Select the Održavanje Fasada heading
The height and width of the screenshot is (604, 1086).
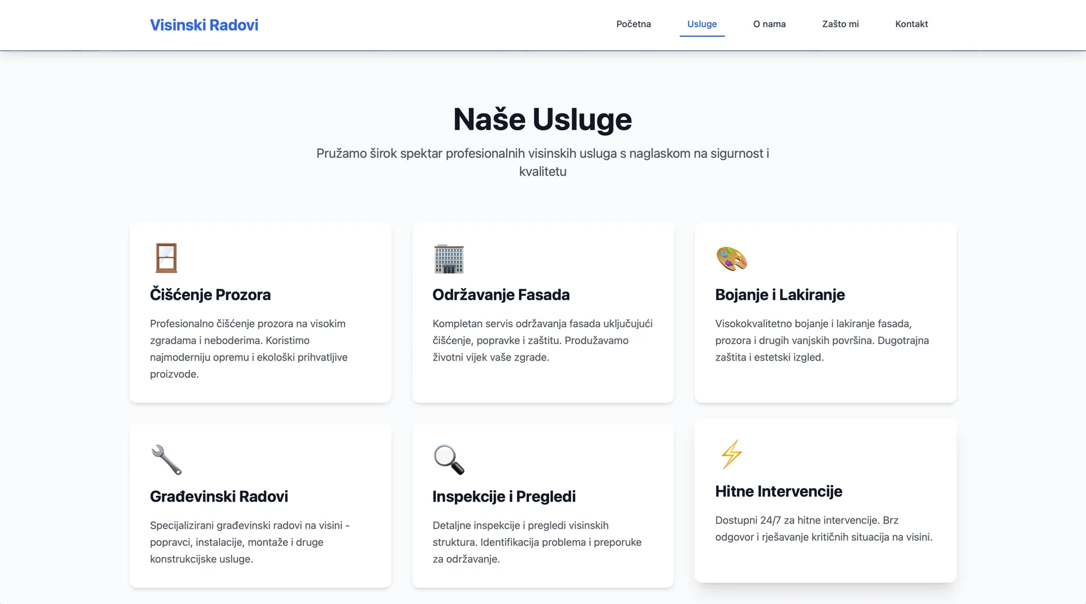pos(501,294)
